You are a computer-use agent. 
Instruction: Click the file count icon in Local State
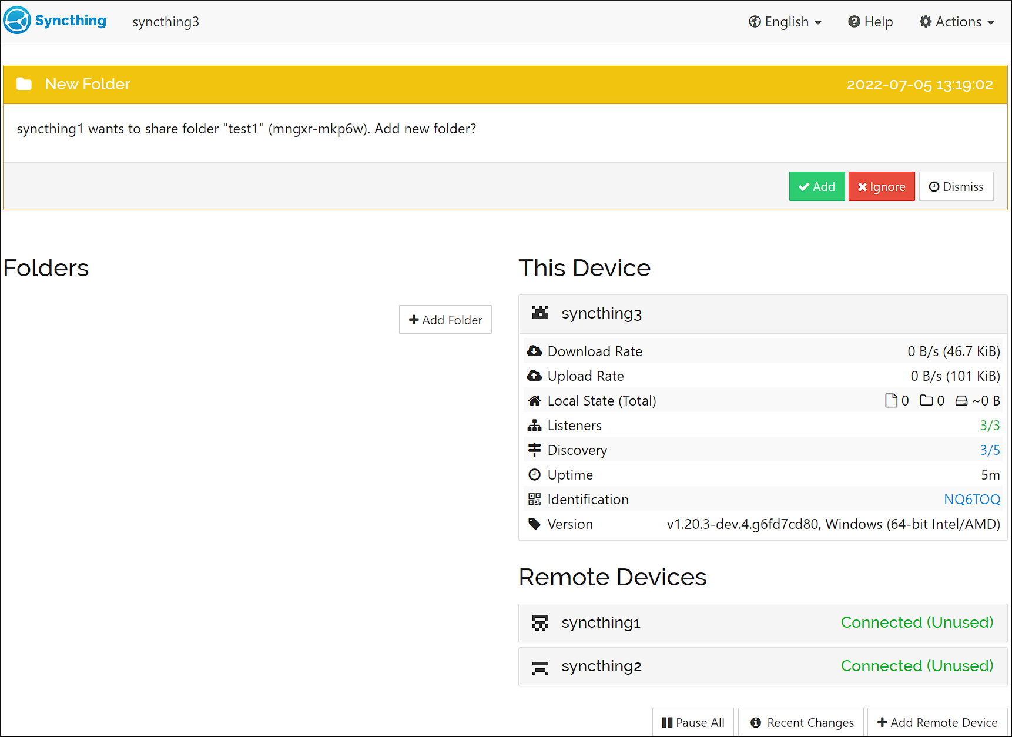(x=891, y=401)
